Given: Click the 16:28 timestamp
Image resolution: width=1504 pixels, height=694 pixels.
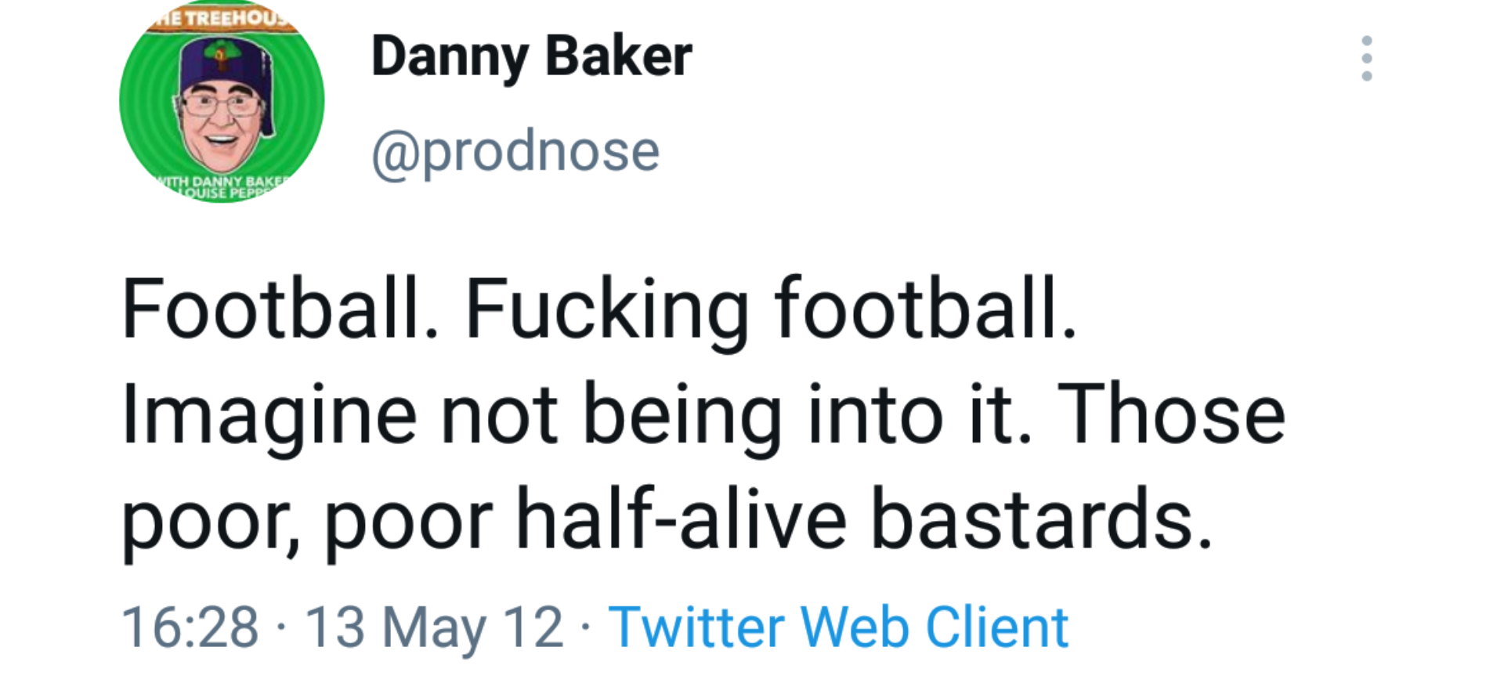Looking at the screenshot, I should (190, 627).
